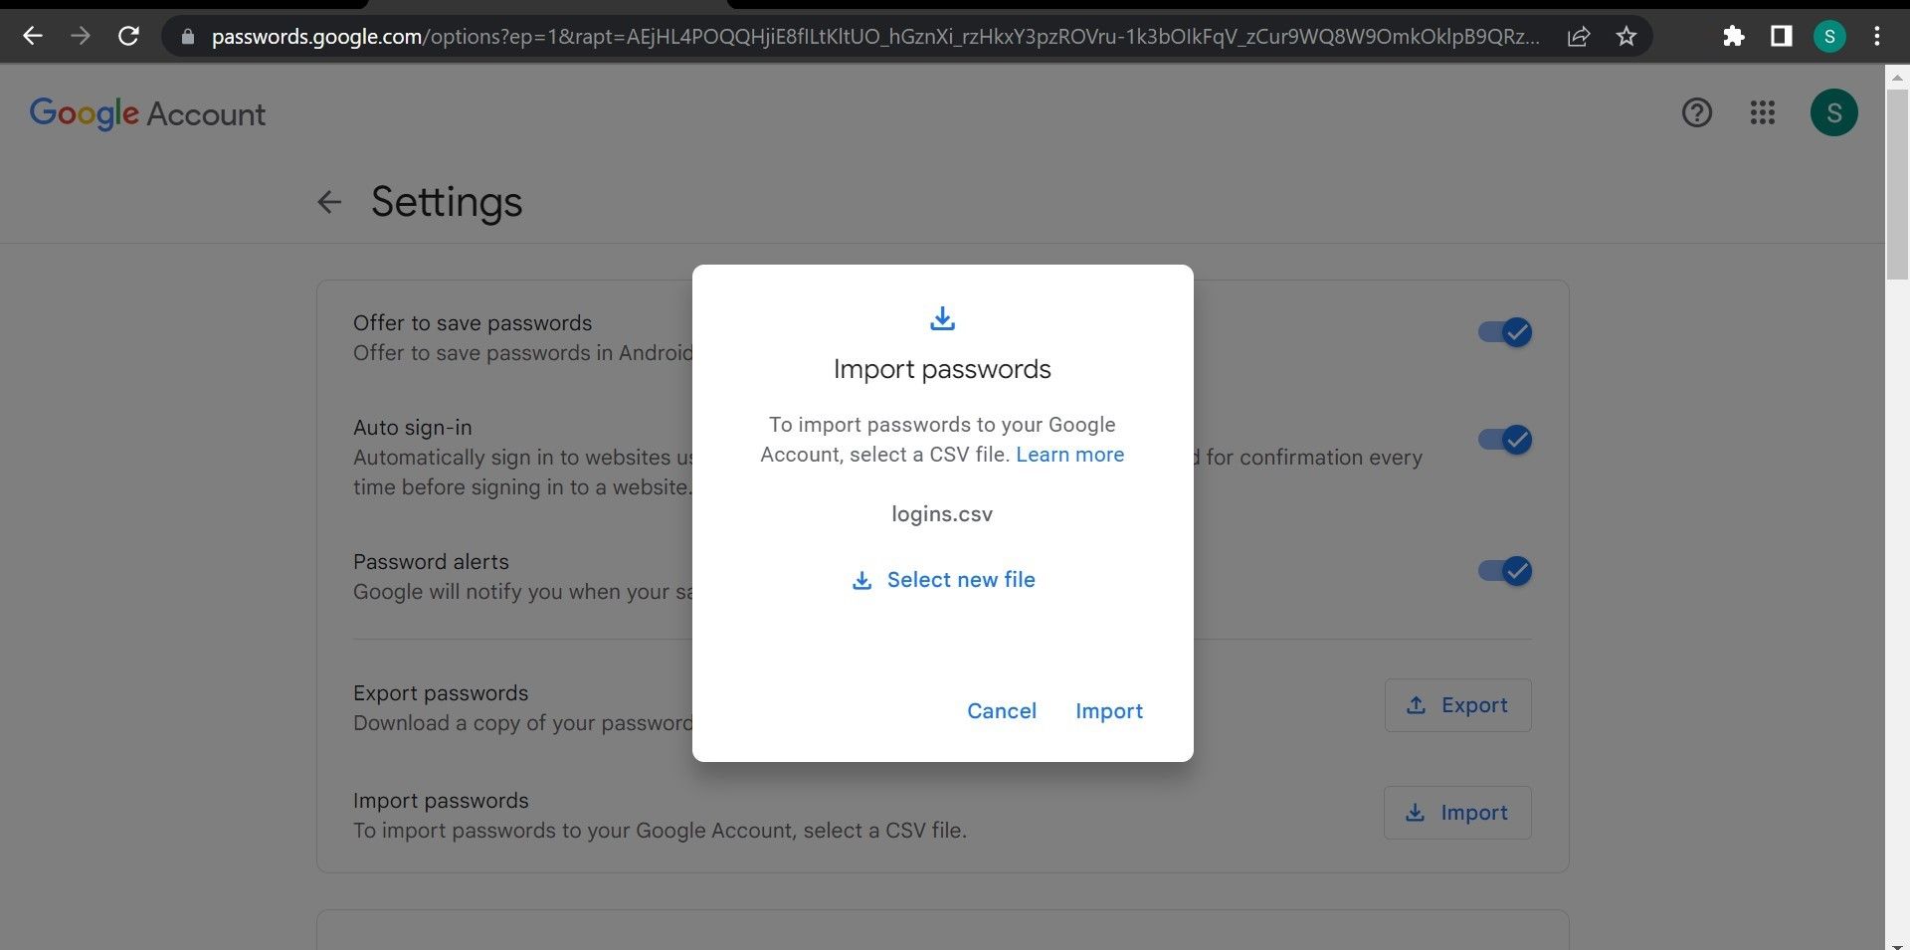This screenshot has width=1910, height=950.
Task: Bookmark this page with the star icon
Action: coord(1625,36)
